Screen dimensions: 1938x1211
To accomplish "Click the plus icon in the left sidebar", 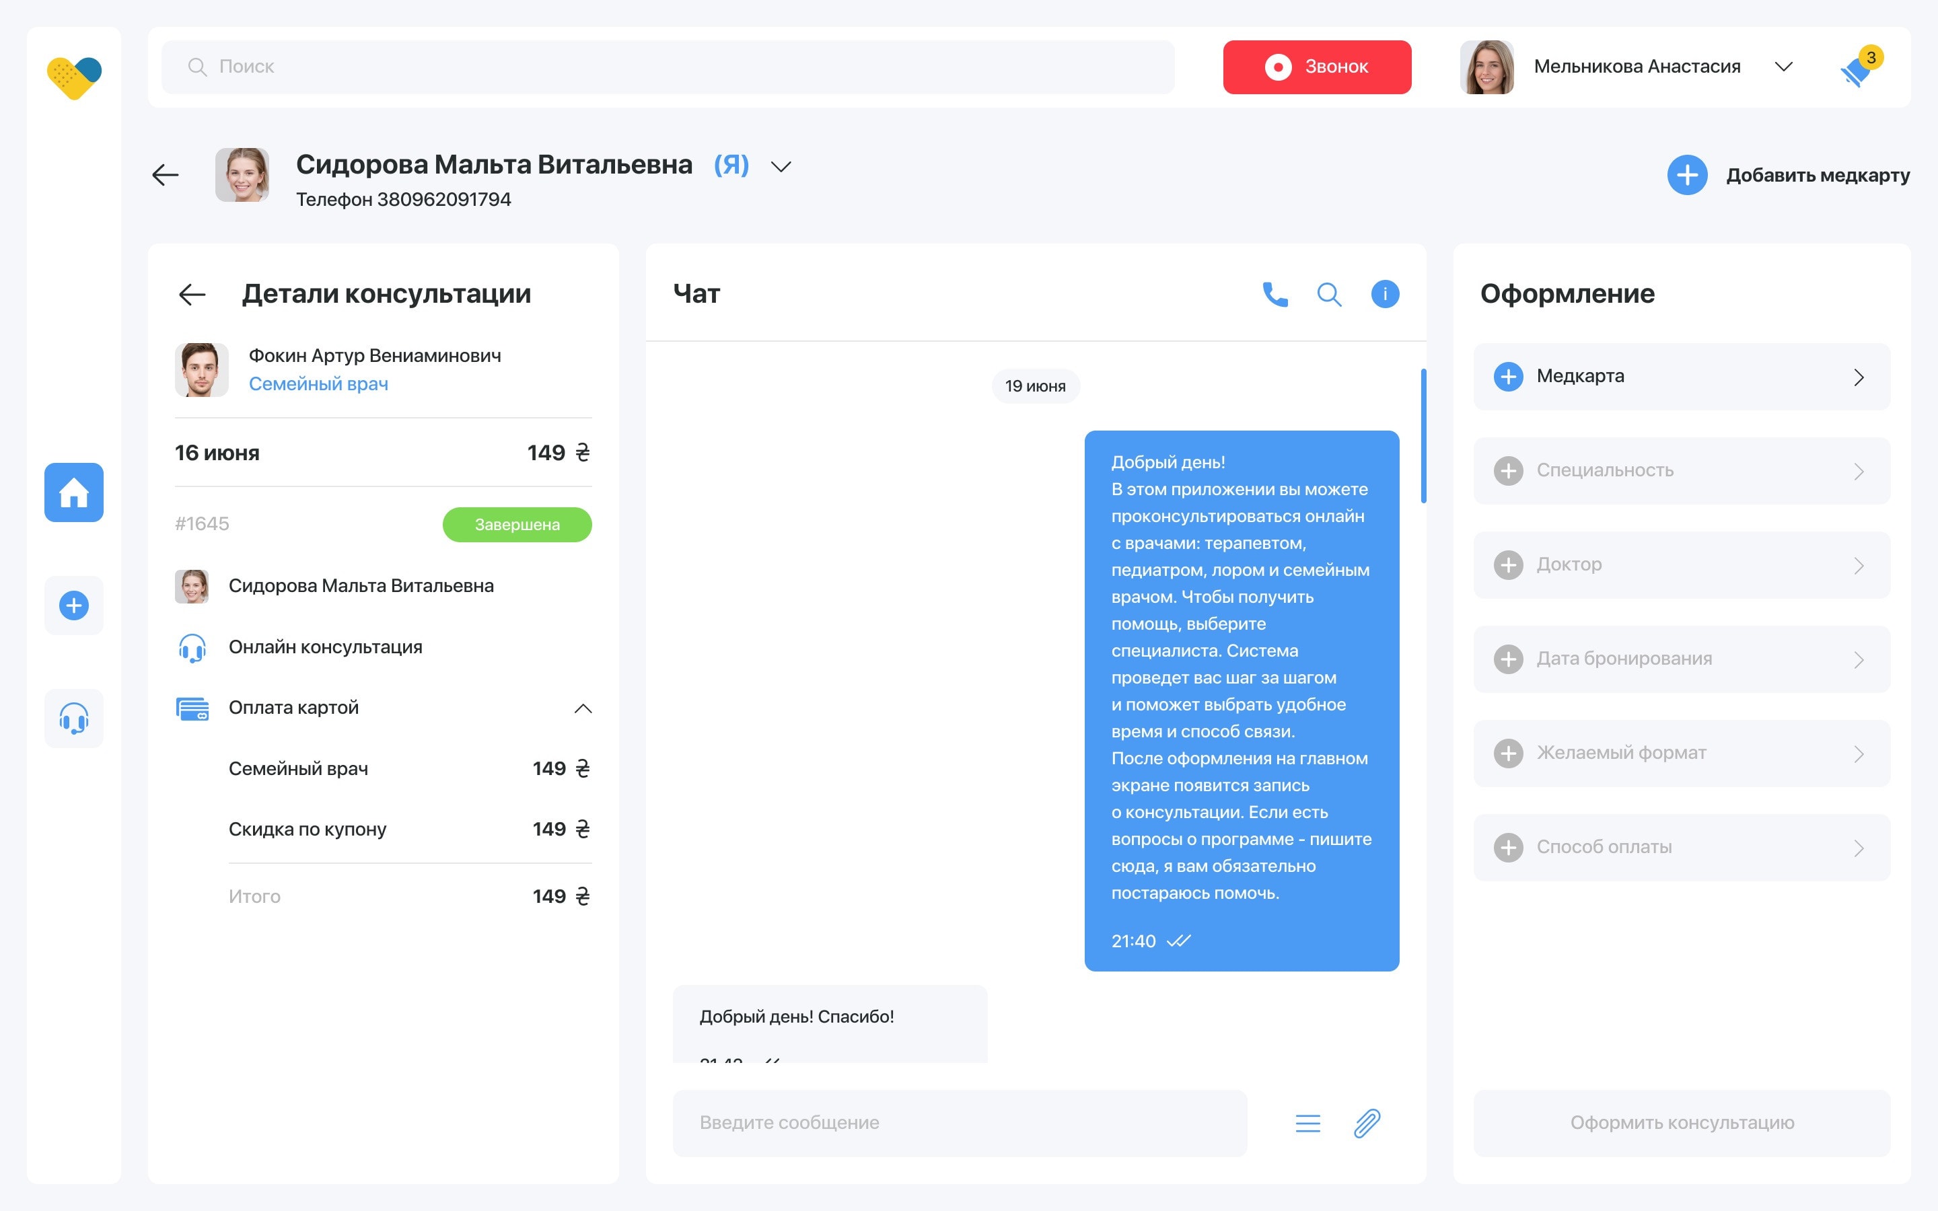I will (73, 605).
